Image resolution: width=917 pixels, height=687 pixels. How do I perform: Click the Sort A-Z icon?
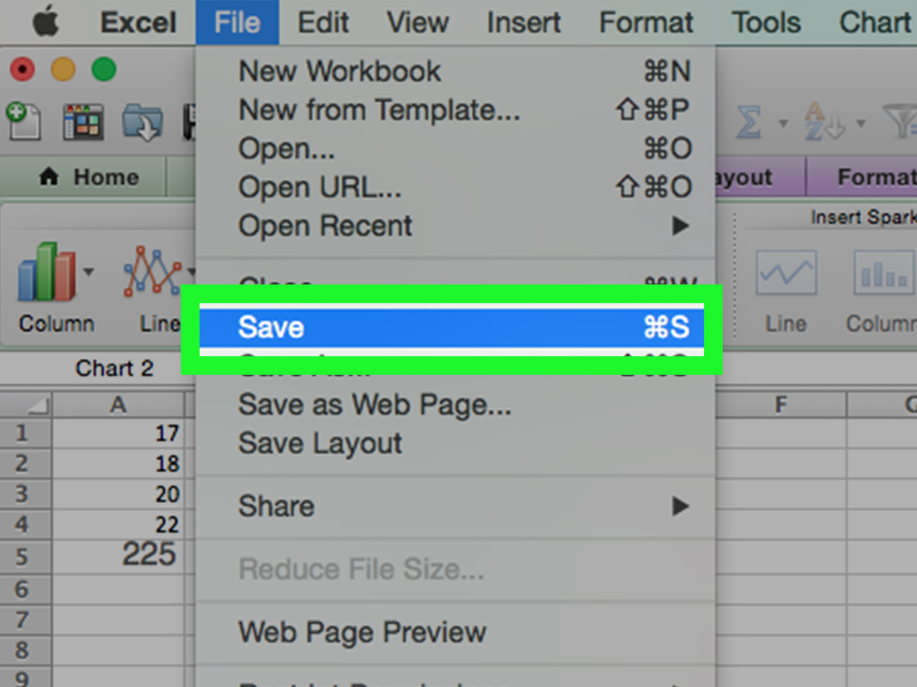(824, 122)
